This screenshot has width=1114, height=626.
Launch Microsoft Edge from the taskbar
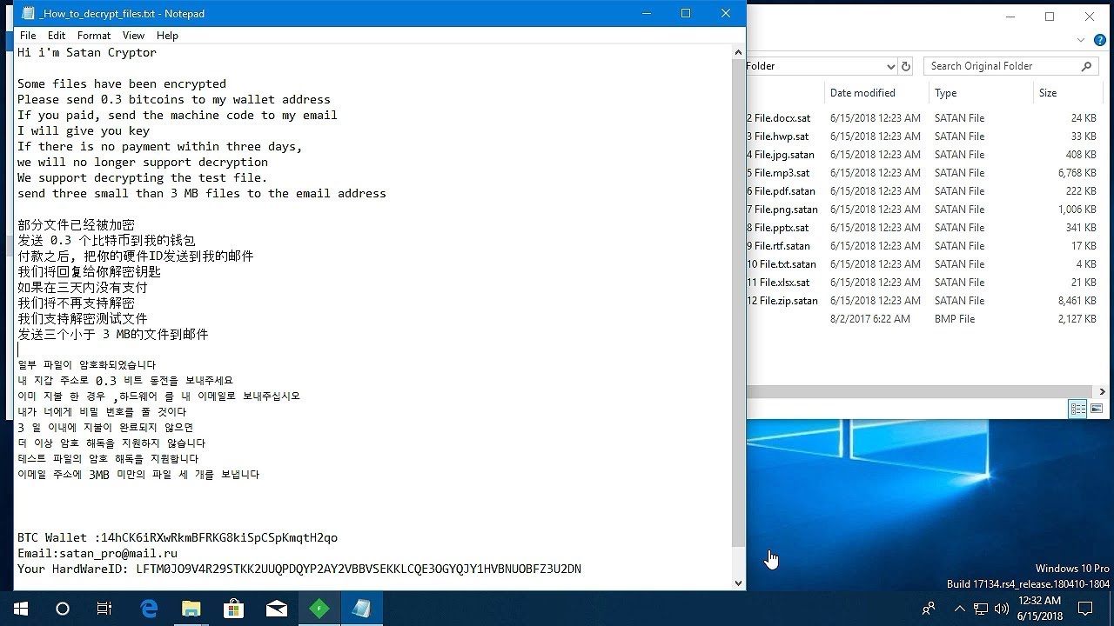(x=149, y=609)
